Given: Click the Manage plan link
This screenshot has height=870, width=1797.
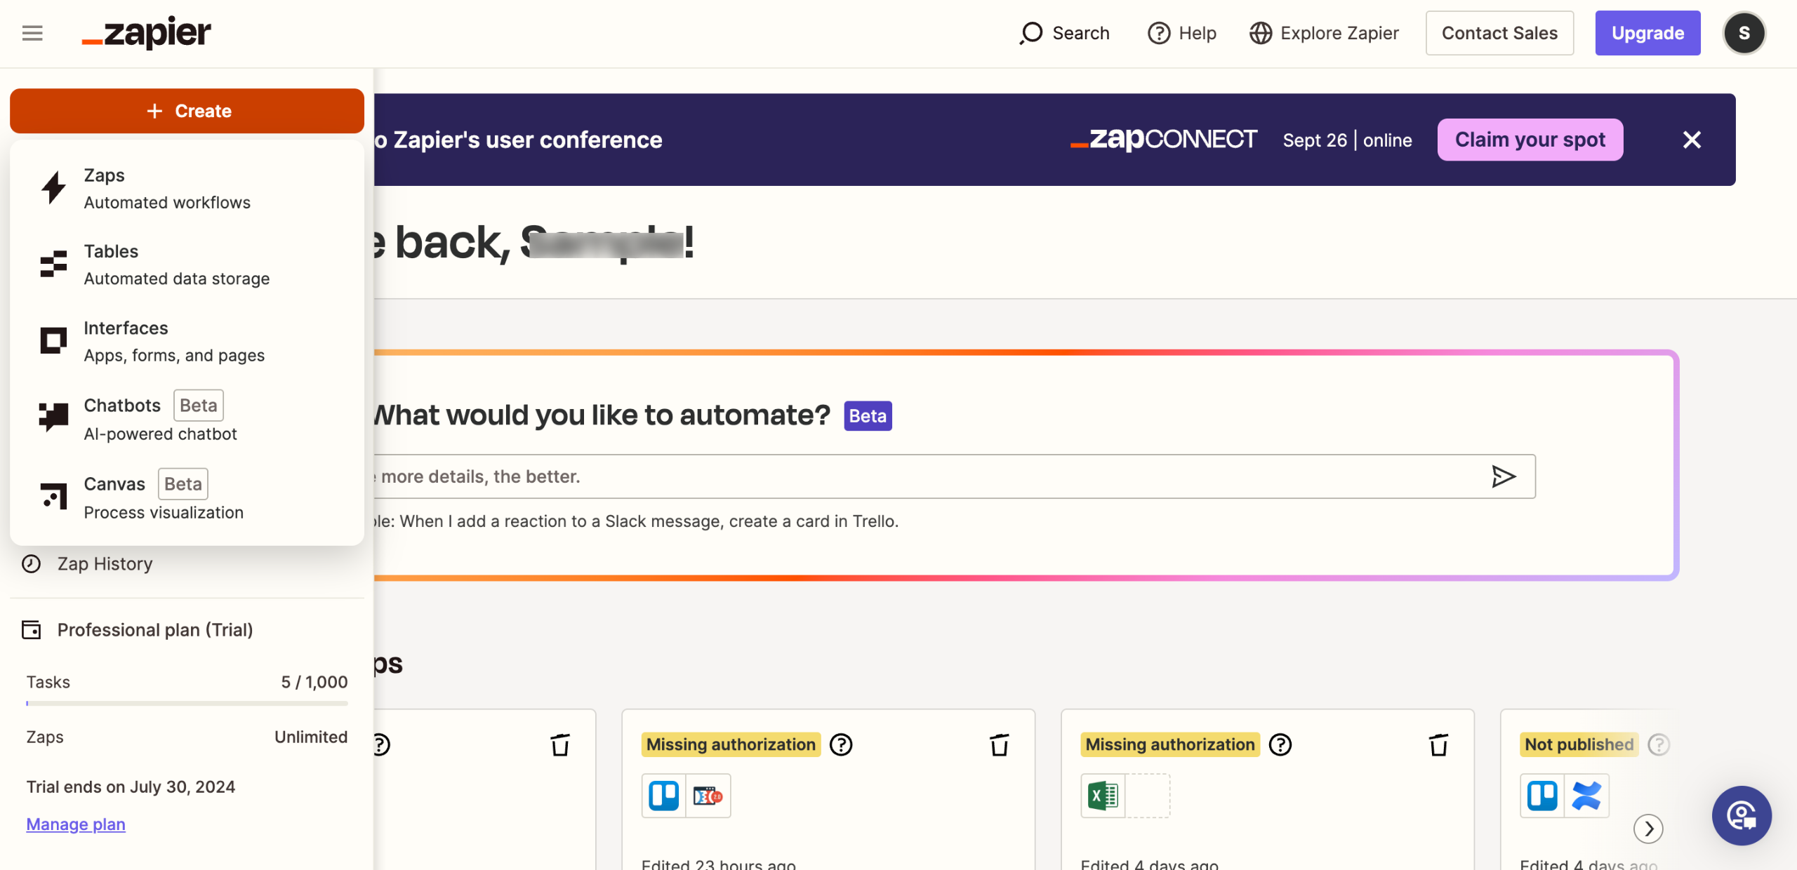Looking at the screenshot, I should 76,824.
